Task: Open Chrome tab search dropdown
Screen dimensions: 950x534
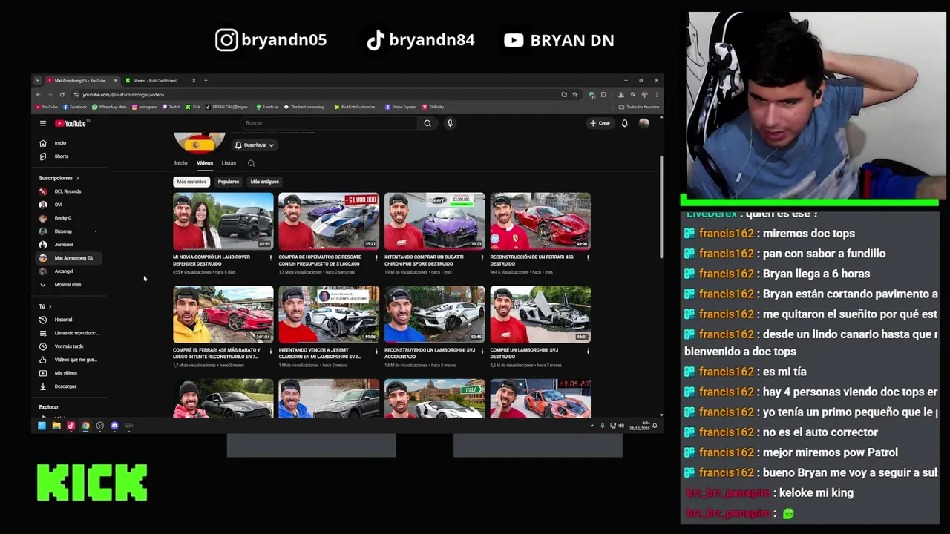Action: click(38, 80)
